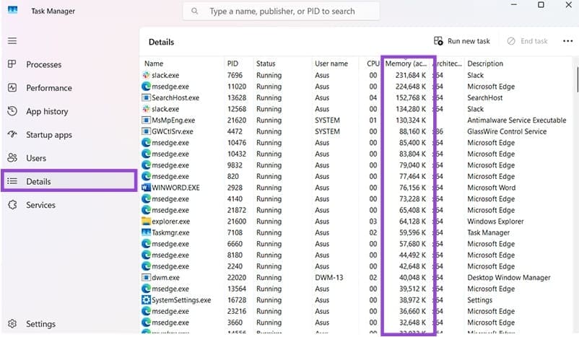579x337 pixels.
Task: Click memory value 130,324 K
Action: coord(411,120)
